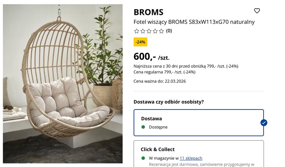Click the fourth rating star
The width and height of the screenshot is (285, 167).
(155, 31)
